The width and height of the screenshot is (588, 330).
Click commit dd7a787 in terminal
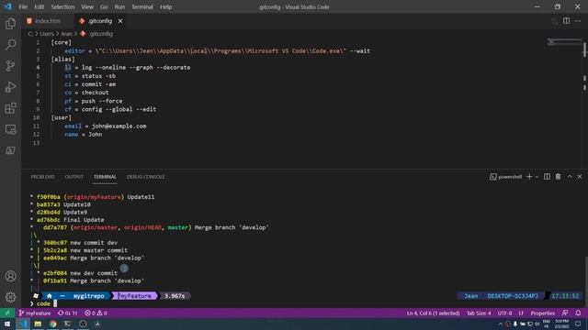coord(55,227)
